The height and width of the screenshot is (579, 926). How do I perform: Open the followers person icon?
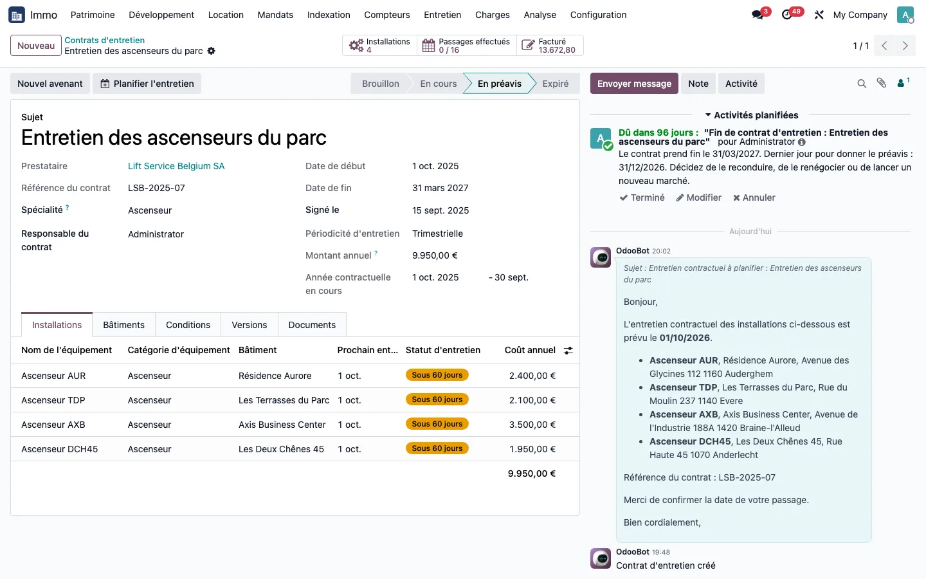tap(903, 83)
